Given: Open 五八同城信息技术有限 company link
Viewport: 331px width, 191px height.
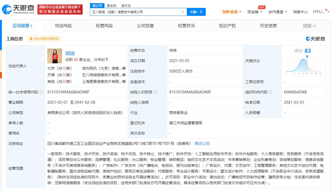Looking at the screenshot, I should [104, 75].
